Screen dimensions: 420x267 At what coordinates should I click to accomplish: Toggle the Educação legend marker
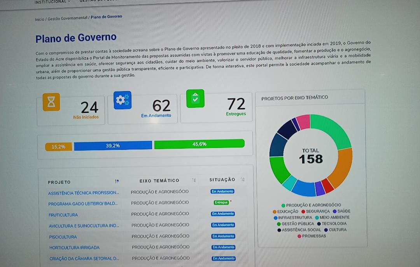click(275, 211)
